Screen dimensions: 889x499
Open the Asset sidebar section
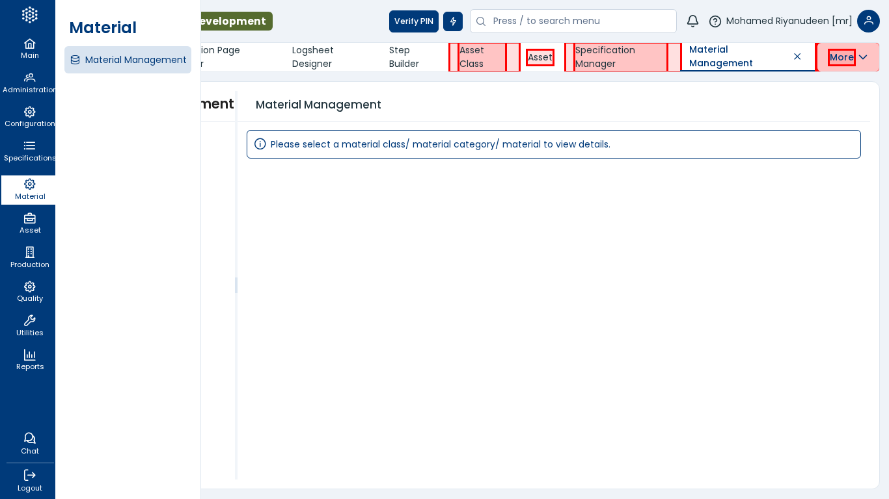coord(29,224)
